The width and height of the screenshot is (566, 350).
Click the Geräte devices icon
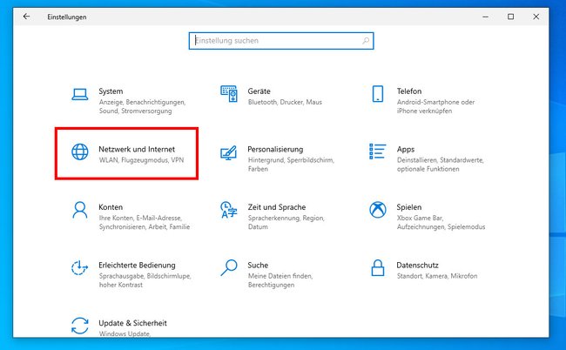(x=229, y=94)
